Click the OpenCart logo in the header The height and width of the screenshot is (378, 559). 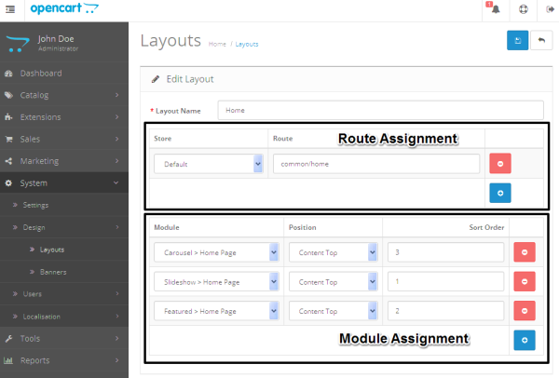coord(64,8)
